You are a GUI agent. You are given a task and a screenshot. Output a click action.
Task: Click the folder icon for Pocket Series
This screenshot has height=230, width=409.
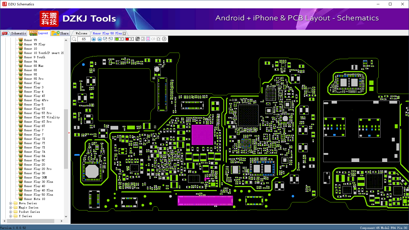pos(16,212)
